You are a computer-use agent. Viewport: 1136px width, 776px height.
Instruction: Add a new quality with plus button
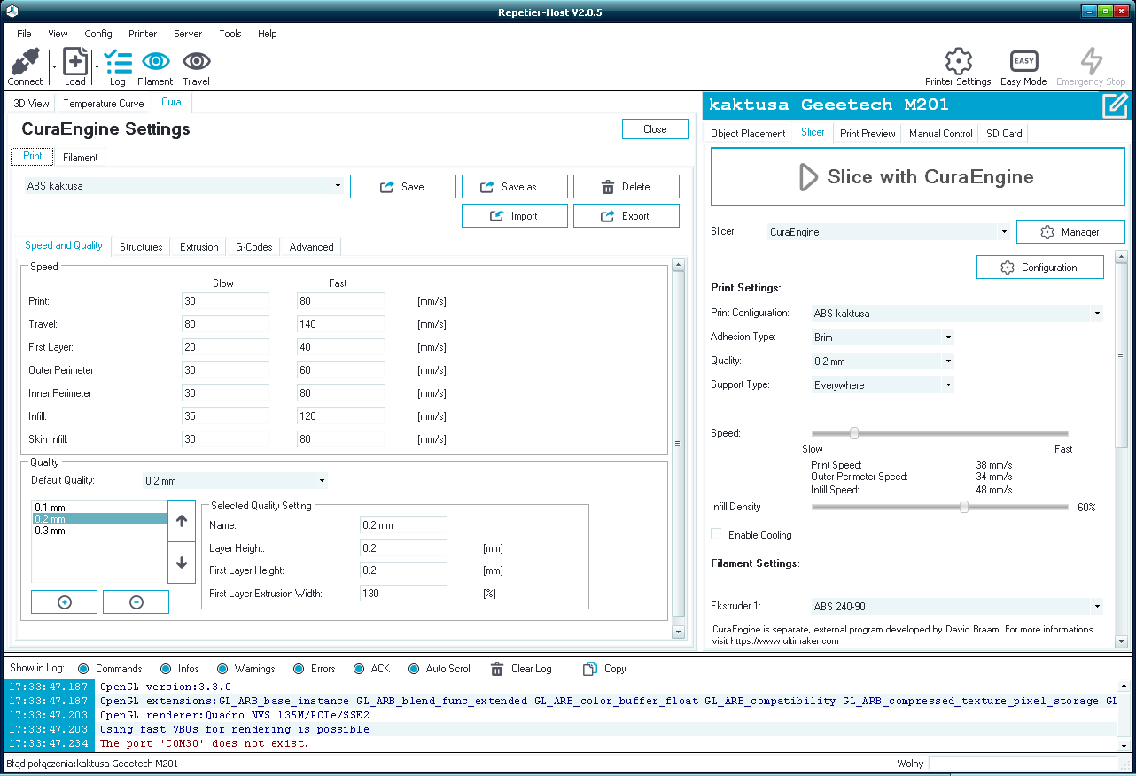[64, 602]
